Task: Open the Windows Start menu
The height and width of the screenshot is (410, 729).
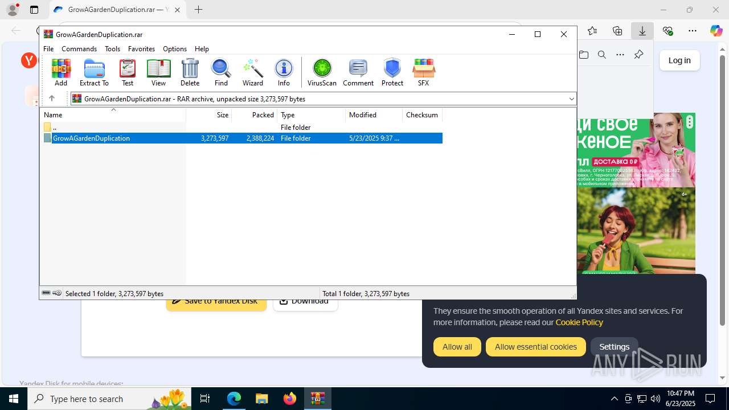Action: [x=14, y=399]
